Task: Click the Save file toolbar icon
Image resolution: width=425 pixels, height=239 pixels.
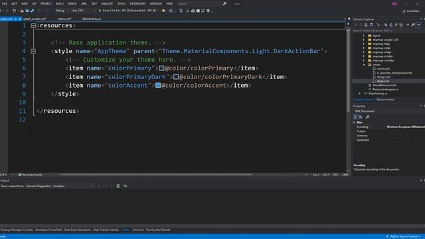Action: pos(27,11)
